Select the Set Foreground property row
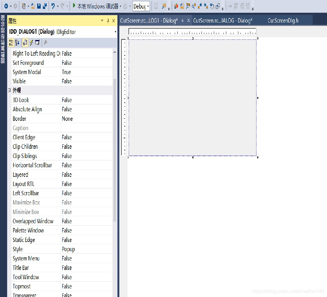This screenshot has height=297, width=327. point(62,63)
